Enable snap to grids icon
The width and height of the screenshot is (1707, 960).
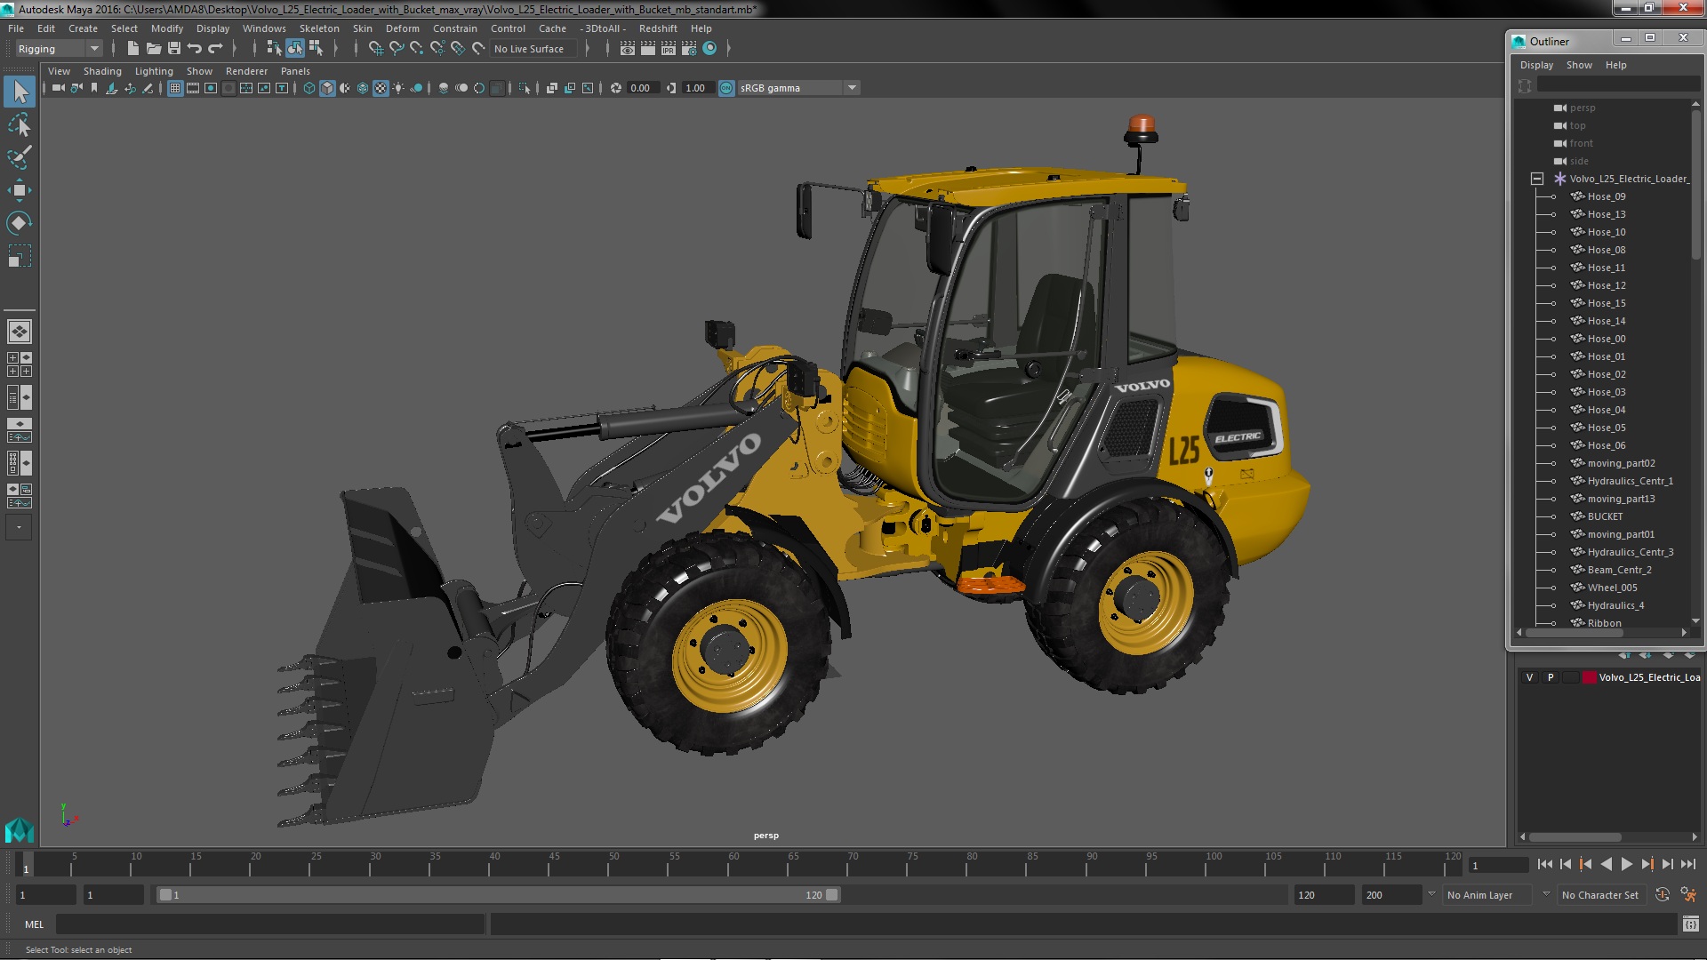[376, 49]
